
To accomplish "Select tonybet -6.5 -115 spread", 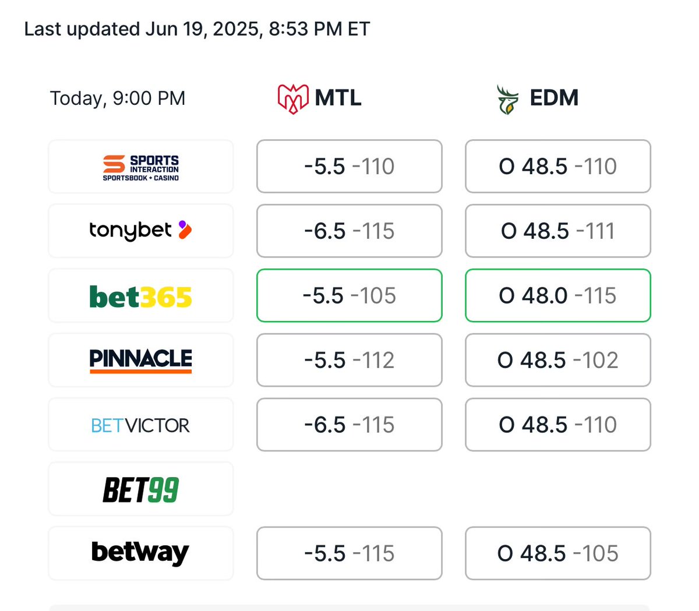I will point(349,231).
